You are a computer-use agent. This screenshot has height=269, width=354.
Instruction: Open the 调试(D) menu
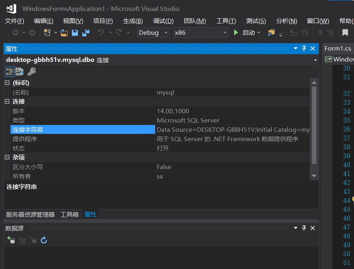[x=163, y=21]
